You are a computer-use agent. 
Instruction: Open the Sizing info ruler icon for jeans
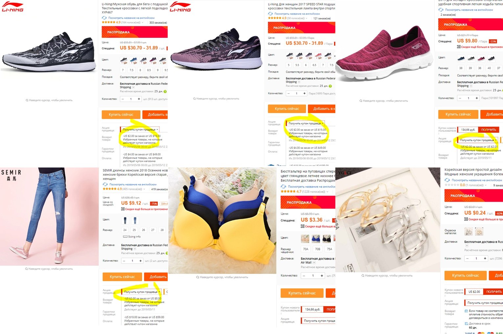[x=125, y=236]
